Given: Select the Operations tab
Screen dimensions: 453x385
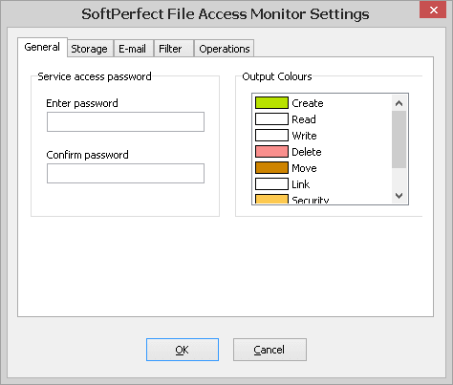Looking at the screenshot, I should tap(225, 49).
